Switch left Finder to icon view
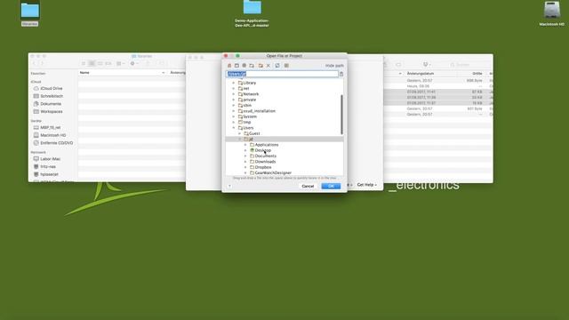 (84, 63)
